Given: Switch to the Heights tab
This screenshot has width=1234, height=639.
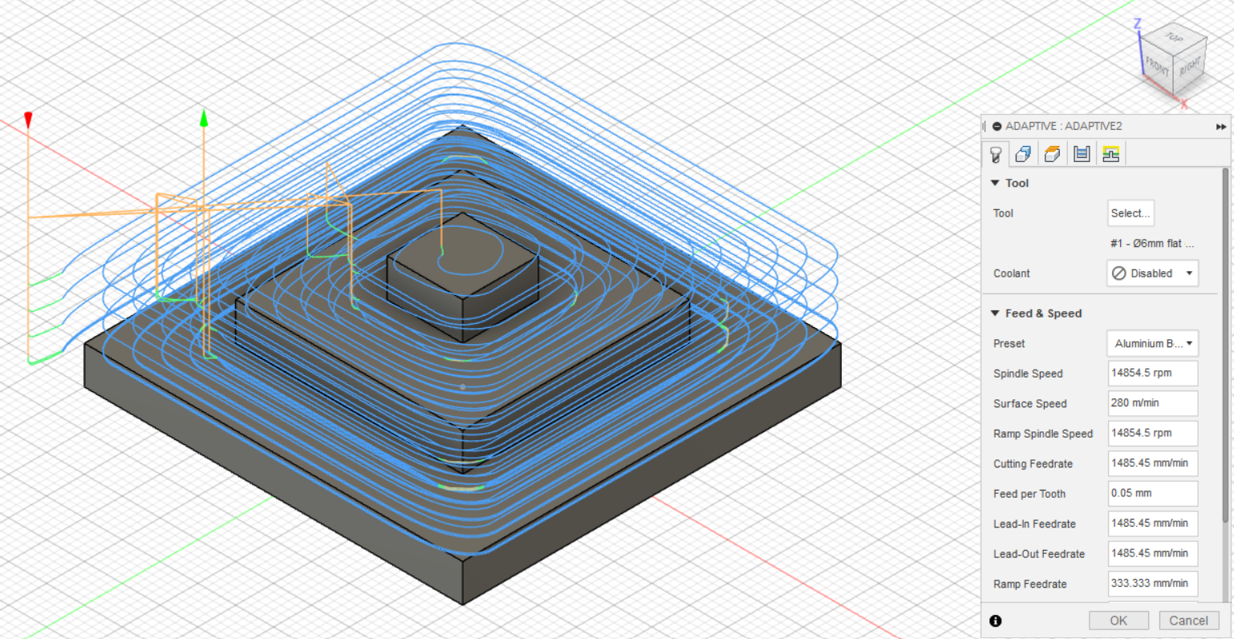Looking at the screenshot, I should [1052, 154].
